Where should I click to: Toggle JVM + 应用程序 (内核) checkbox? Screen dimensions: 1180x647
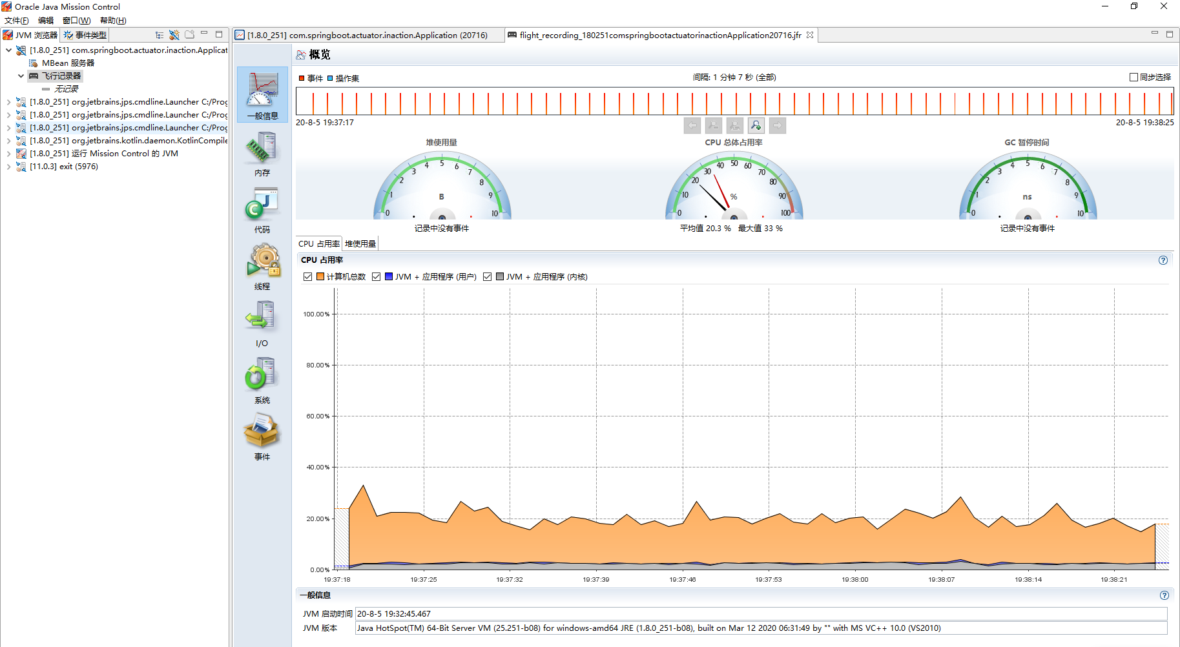pos(488,276)
